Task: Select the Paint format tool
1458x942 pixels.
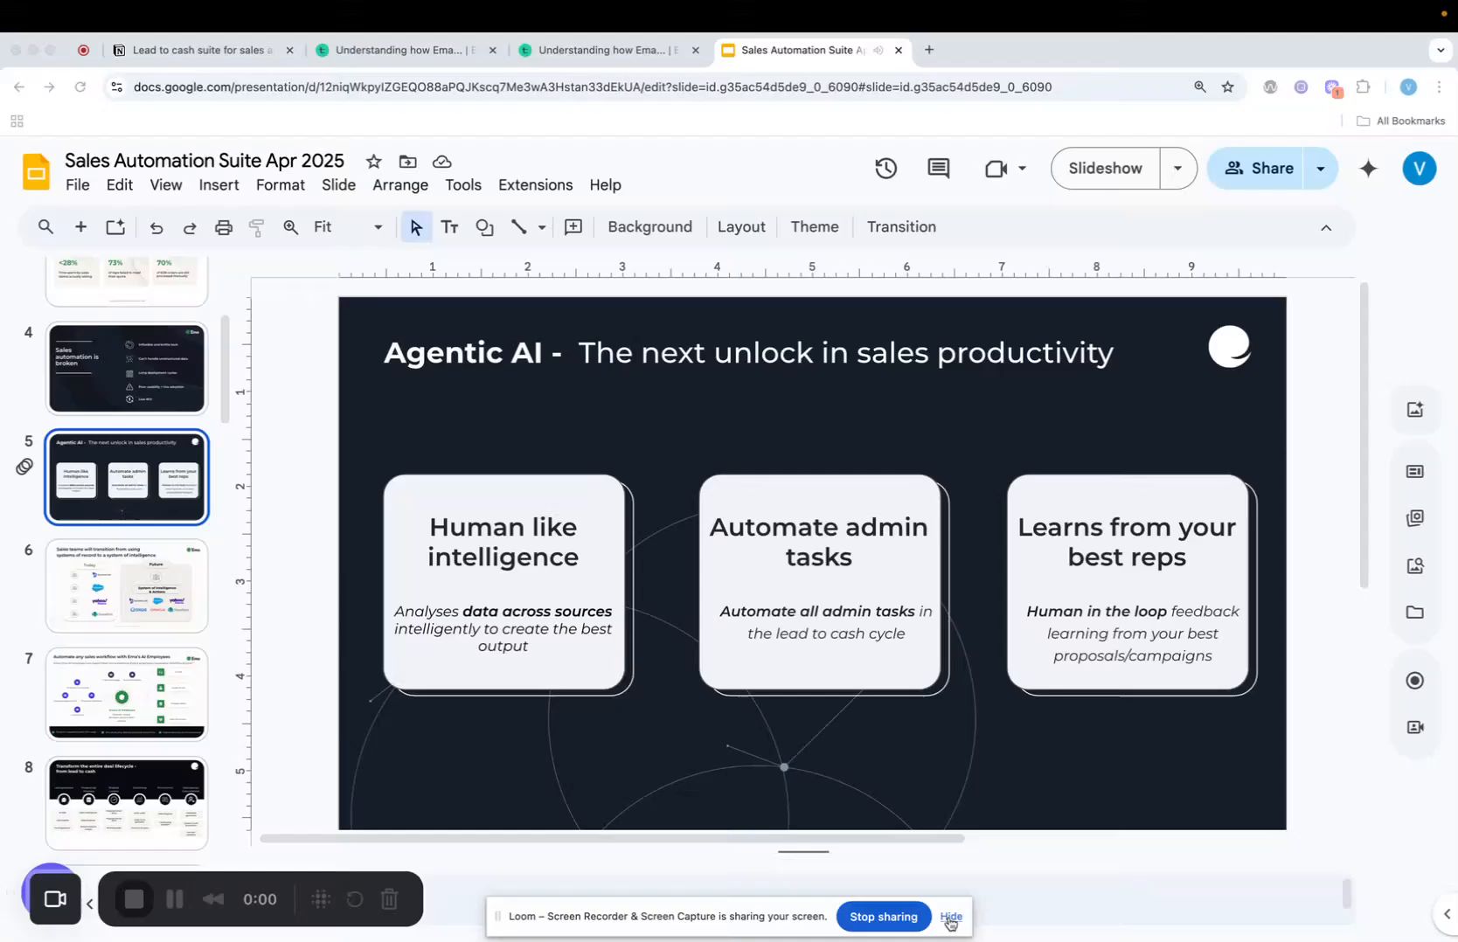Action: (x=256, y=226)
